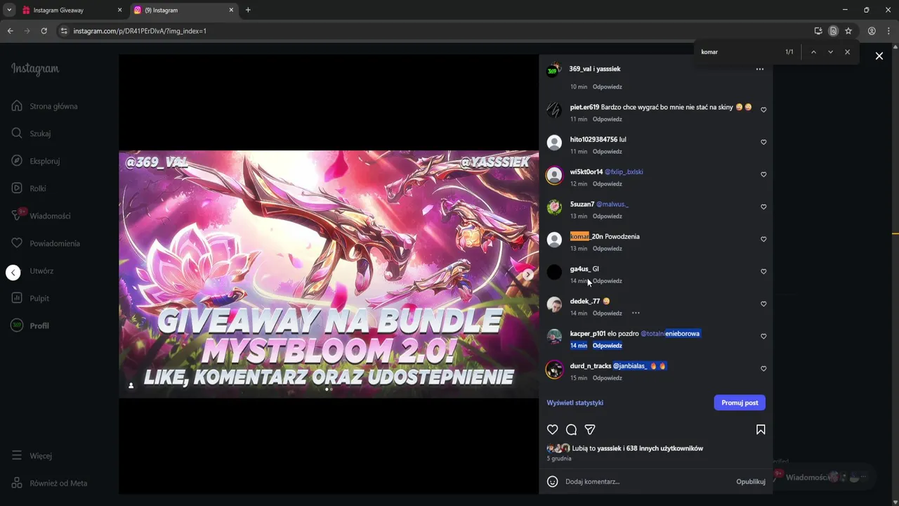
Task: Open the Chrome three-dot menu
Action: pyautogui.click(x=888, y=31)
